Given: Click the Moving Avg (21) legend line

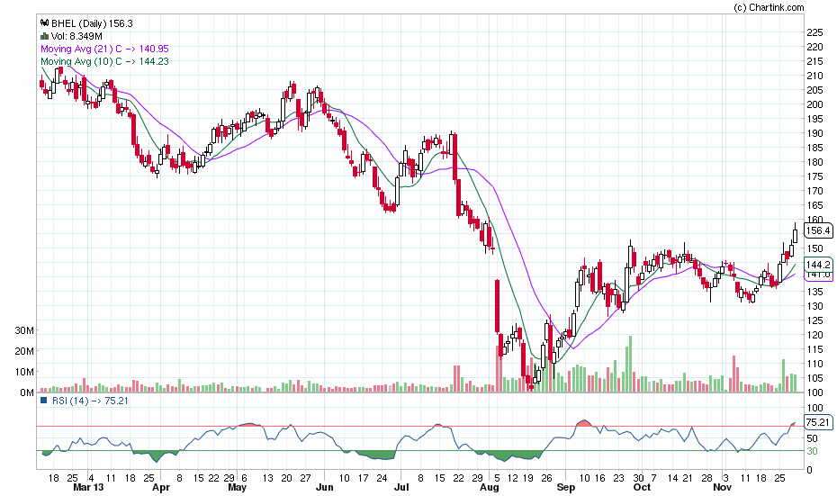Looking at the screenshot, I should point(104,49).
